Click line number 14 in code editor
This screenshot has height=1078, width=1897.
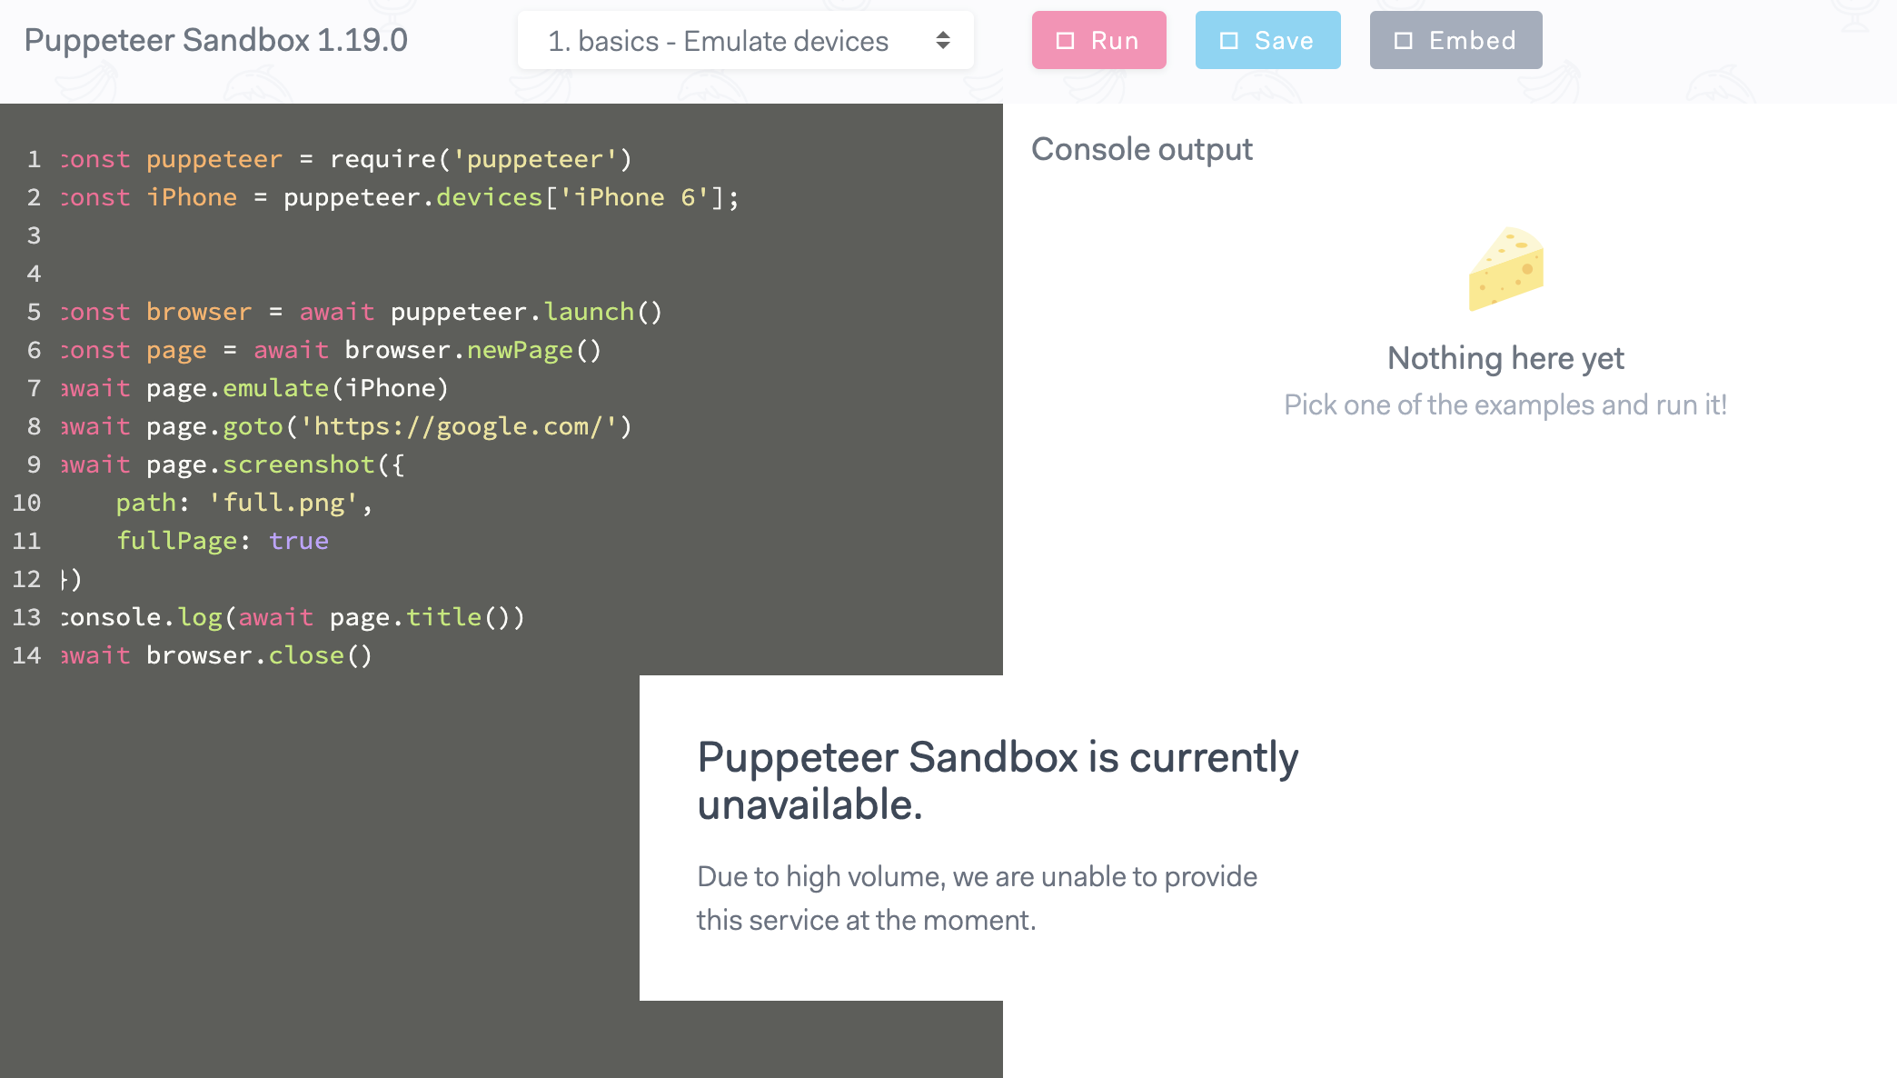pyautogui.click(x=26, y=654)
